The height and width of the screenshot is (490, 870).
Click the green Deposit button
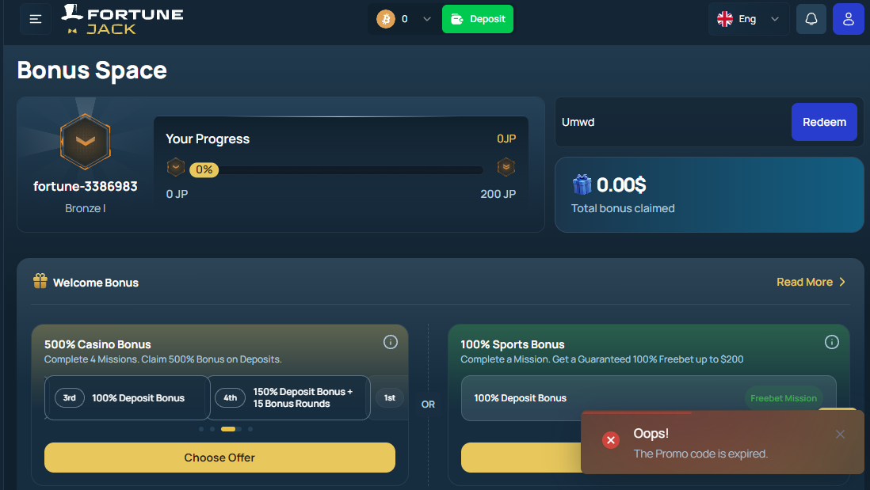coord(478,20)
